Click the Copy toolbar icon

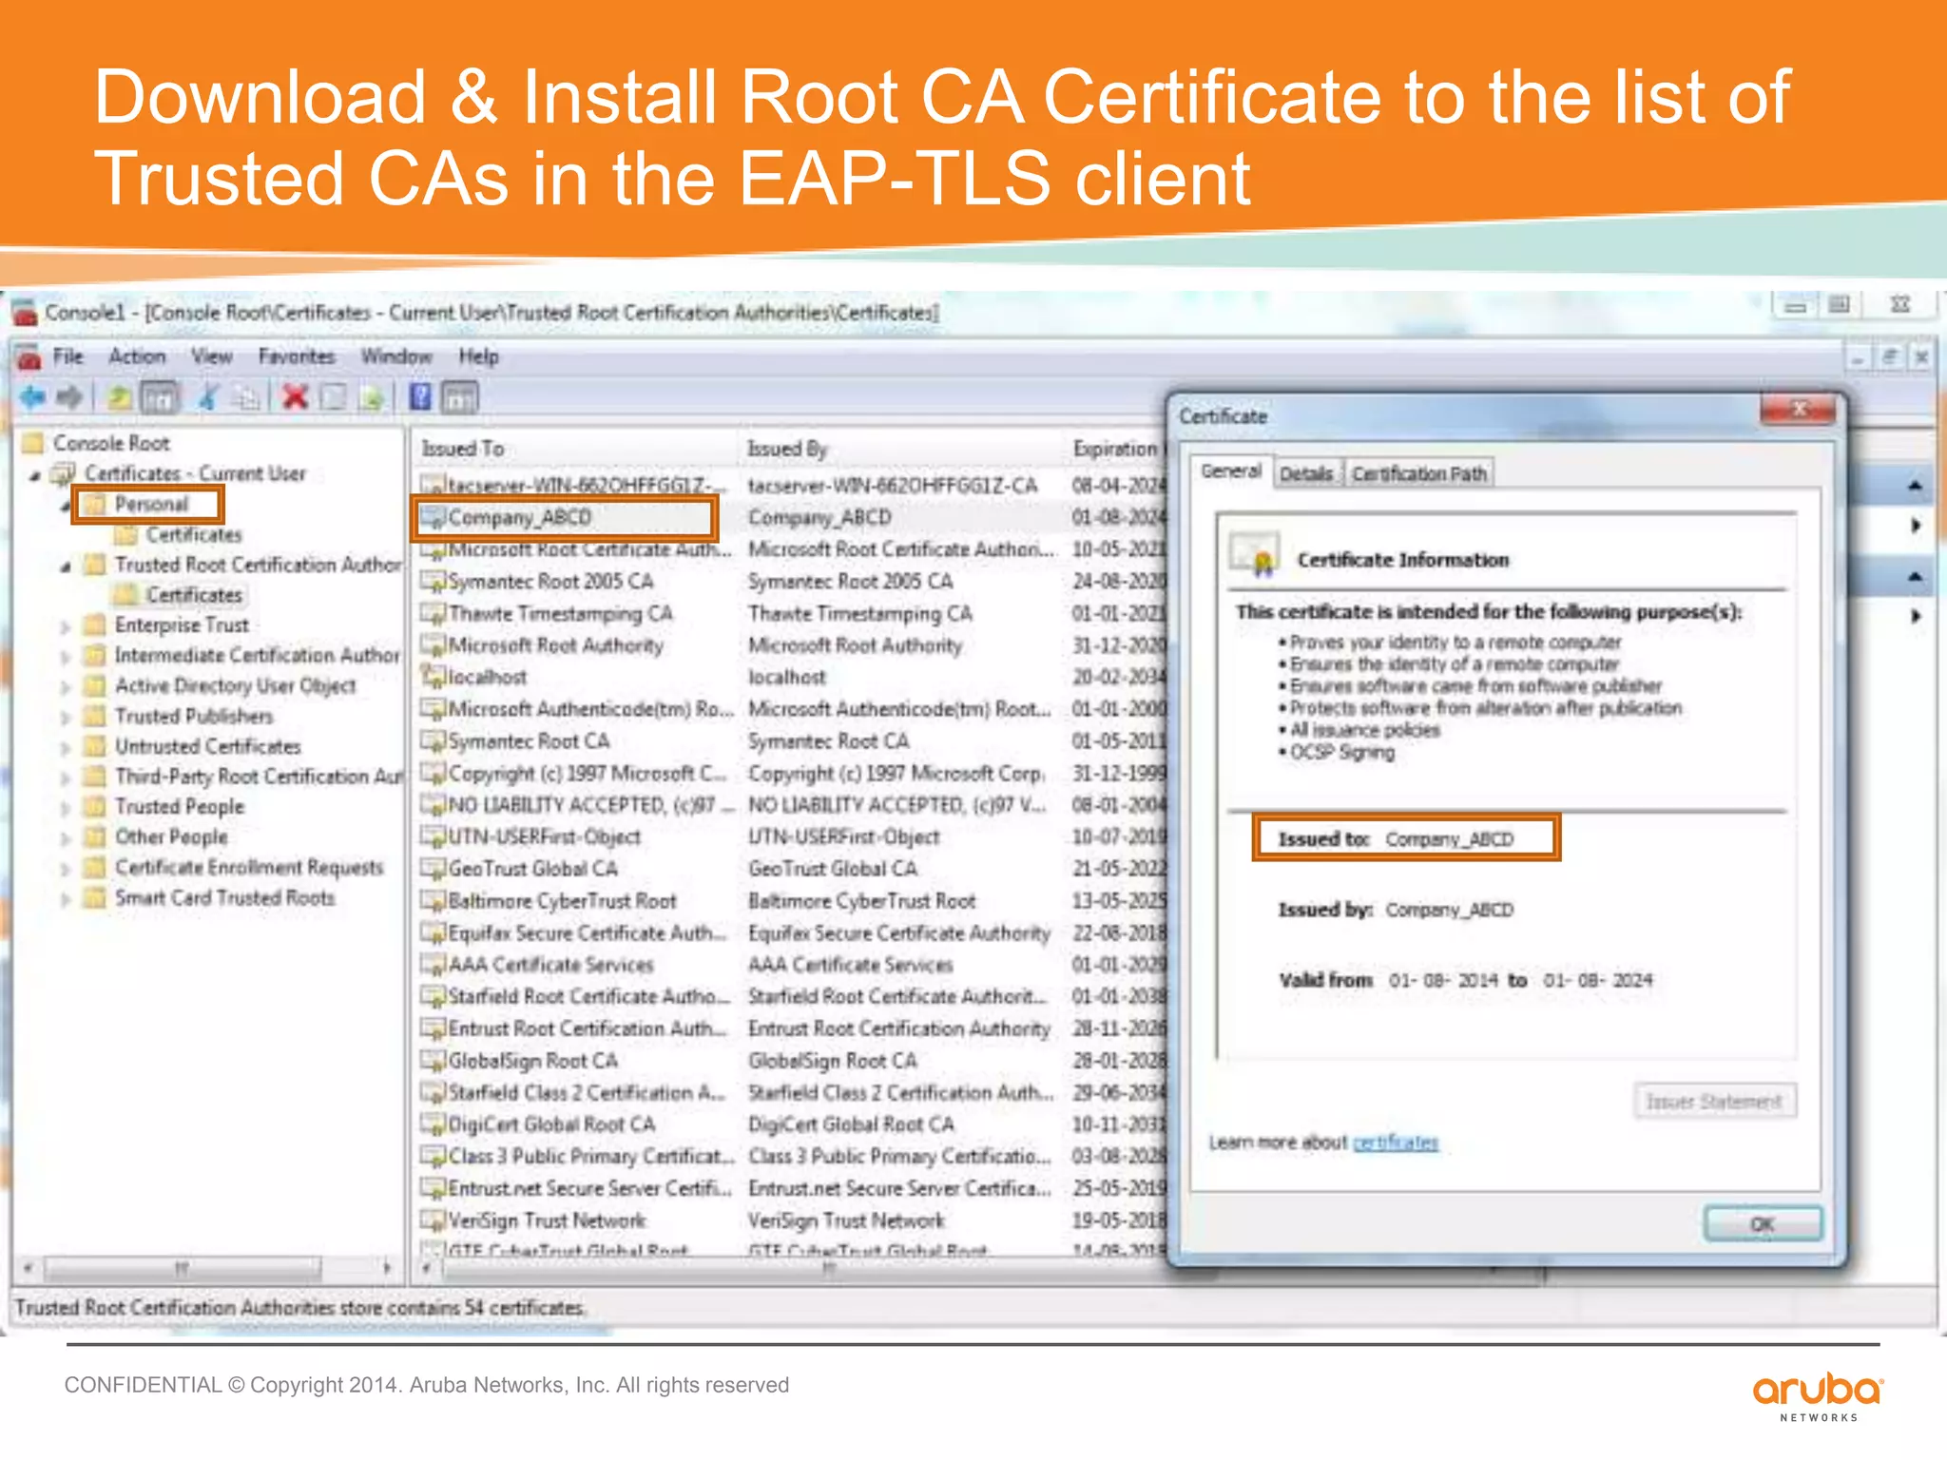pos(245,397)
